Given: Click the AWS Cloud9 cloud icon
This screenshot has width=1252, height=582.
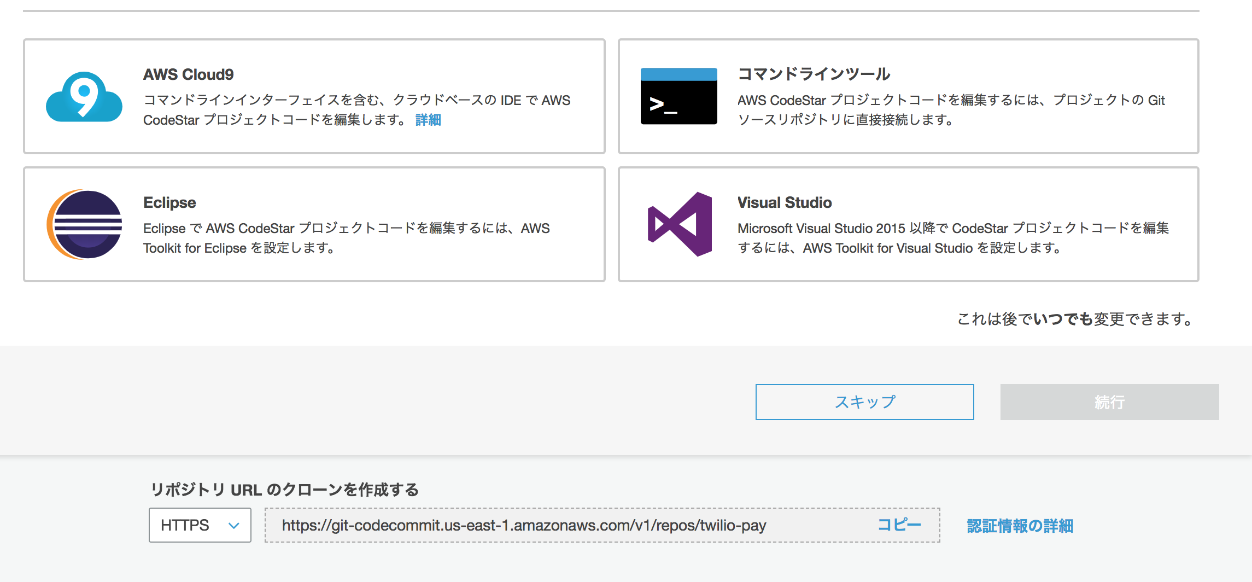Looking at the screenshot, I should pyautogui.click(x=84, y=96).
